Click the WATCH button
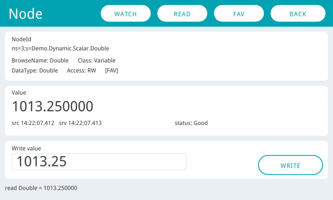Viewport: 333px width, 200px height. (x=126, y=13)
